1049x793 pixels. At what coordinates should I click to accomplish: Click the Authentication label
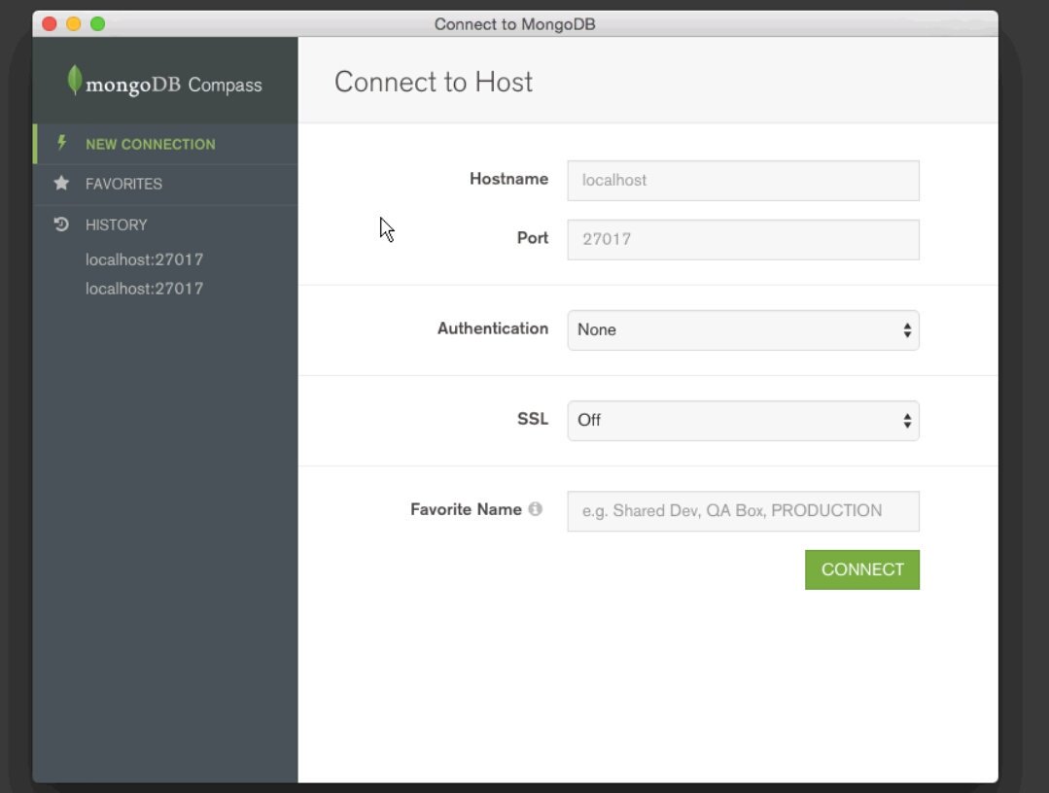[x=492, y=328]
